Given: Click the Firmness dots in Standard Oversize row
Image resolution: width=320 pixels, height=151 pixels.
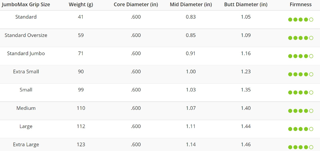Looking at the screenshot, I should (300, 38).
